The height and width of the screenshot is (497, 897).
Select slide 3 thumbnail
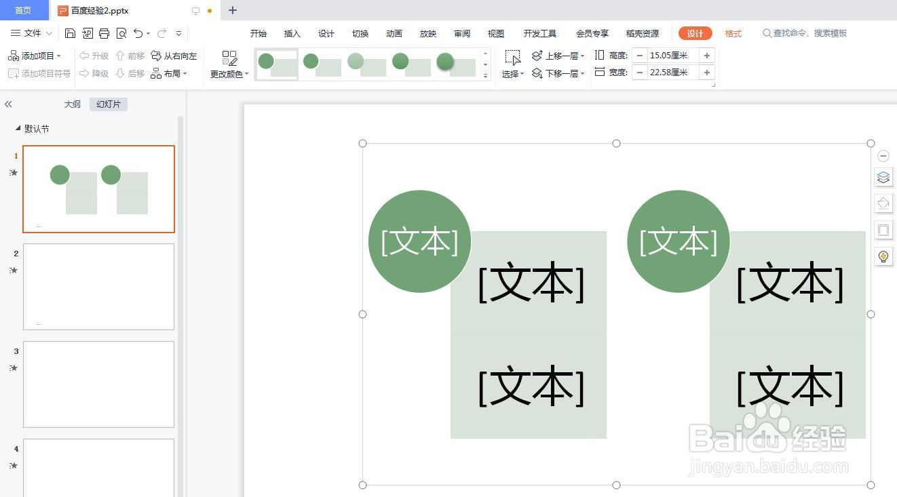98,384
